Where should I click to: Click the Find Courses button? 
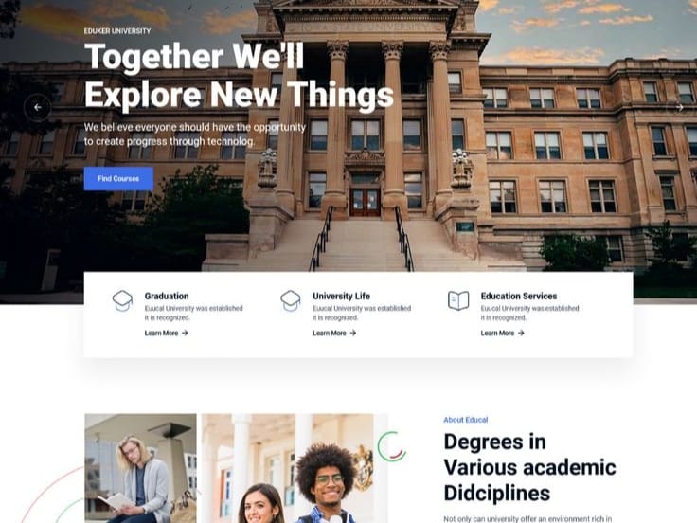(x=118, y=178)
